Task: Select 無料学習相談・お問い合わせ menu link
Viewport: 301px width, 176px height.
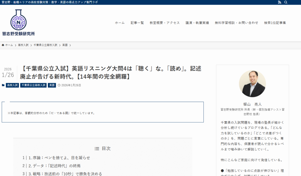Action: pyautogui.click(x=236, y=23)
